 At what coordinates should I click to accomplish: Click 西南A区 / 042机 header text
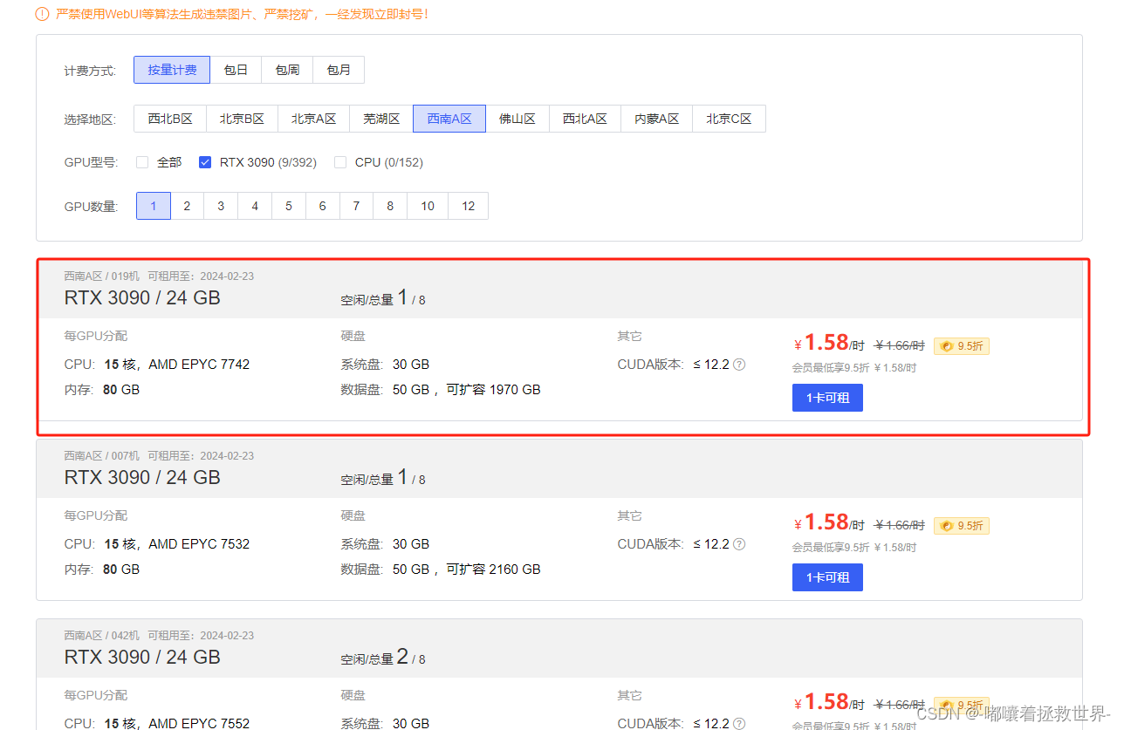click(101, 636)
